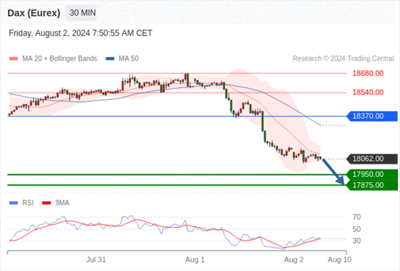Click the Aug 1 date axis label
The image size is (400, 271).
(x=195, y=259)
